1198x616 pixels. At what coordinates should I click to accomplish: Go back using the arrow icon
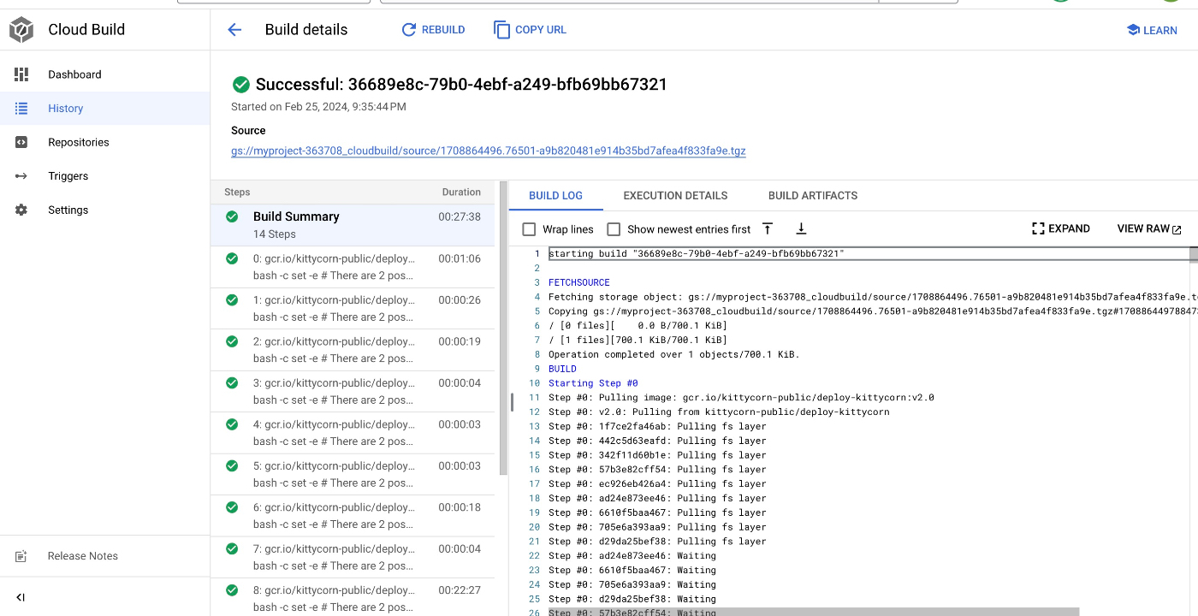pyautogui.click(x=234, y=30)
